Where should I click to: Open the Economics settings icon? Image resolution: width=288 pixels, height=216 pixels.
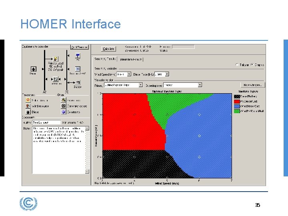[x=63, y=100]
